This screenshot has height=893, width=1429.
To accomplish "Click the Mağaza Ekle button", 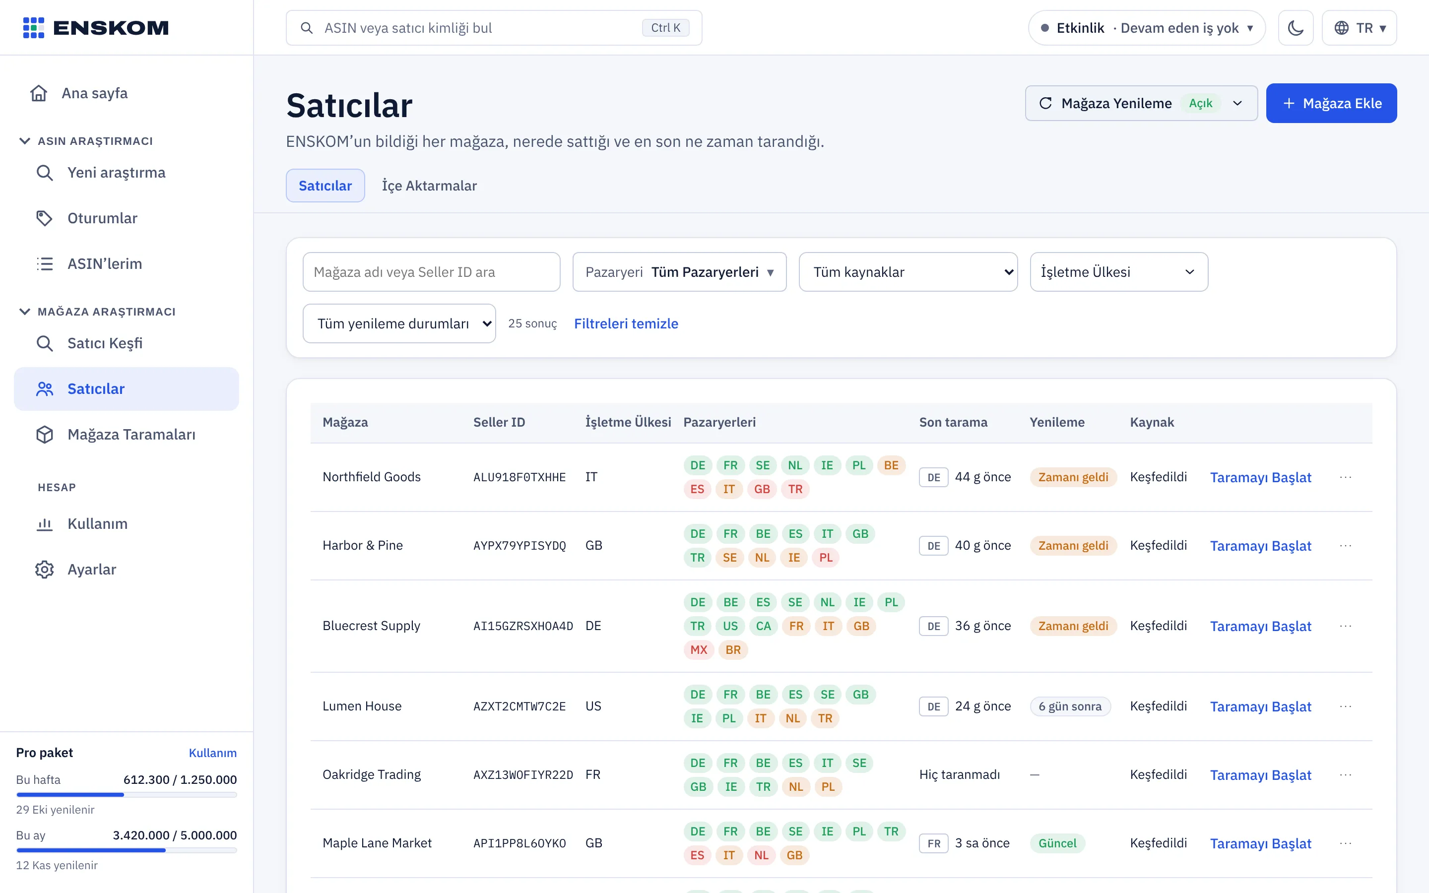I will pos(1331,103).
